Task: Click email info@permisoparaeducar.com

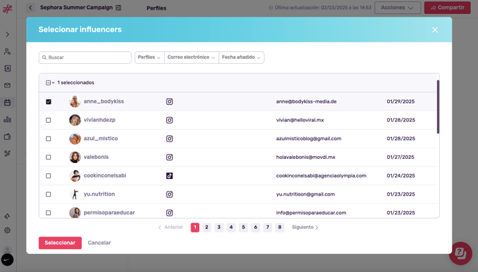Action: coord(311,213)
